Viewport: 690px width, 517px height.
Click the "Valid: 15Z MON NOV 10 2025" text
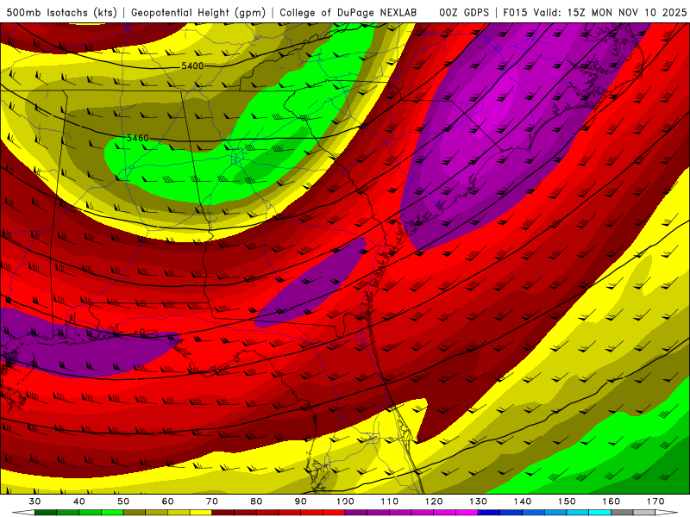pyautogui.click(x=610, y=12)
